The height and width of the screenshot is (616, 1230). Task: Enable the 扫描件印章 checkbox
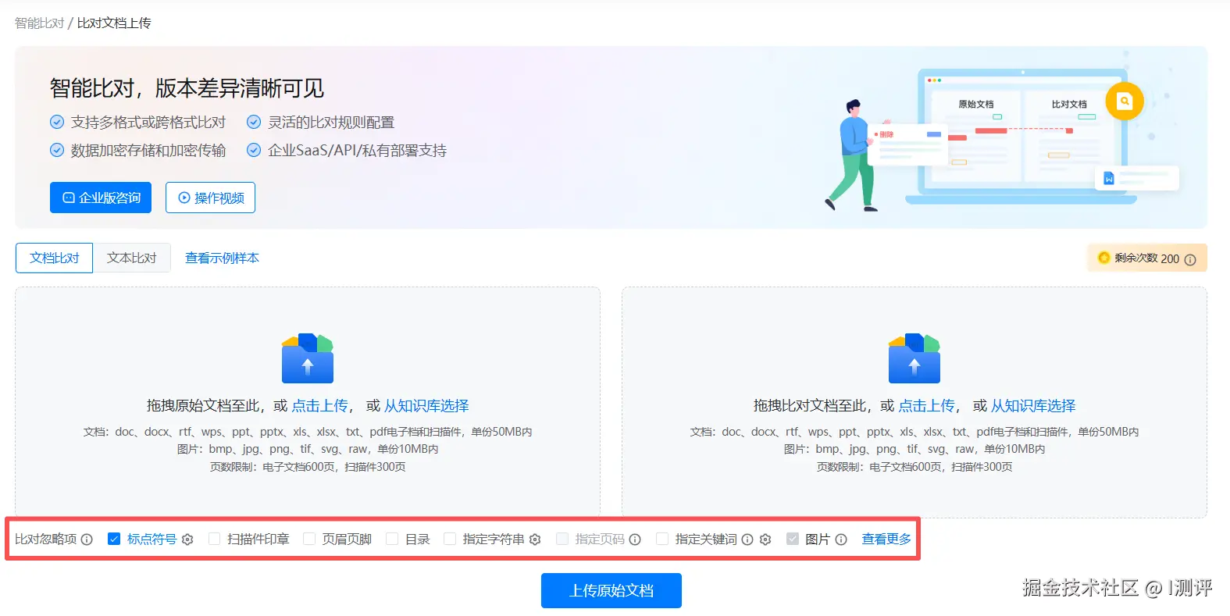pos(214,539)
